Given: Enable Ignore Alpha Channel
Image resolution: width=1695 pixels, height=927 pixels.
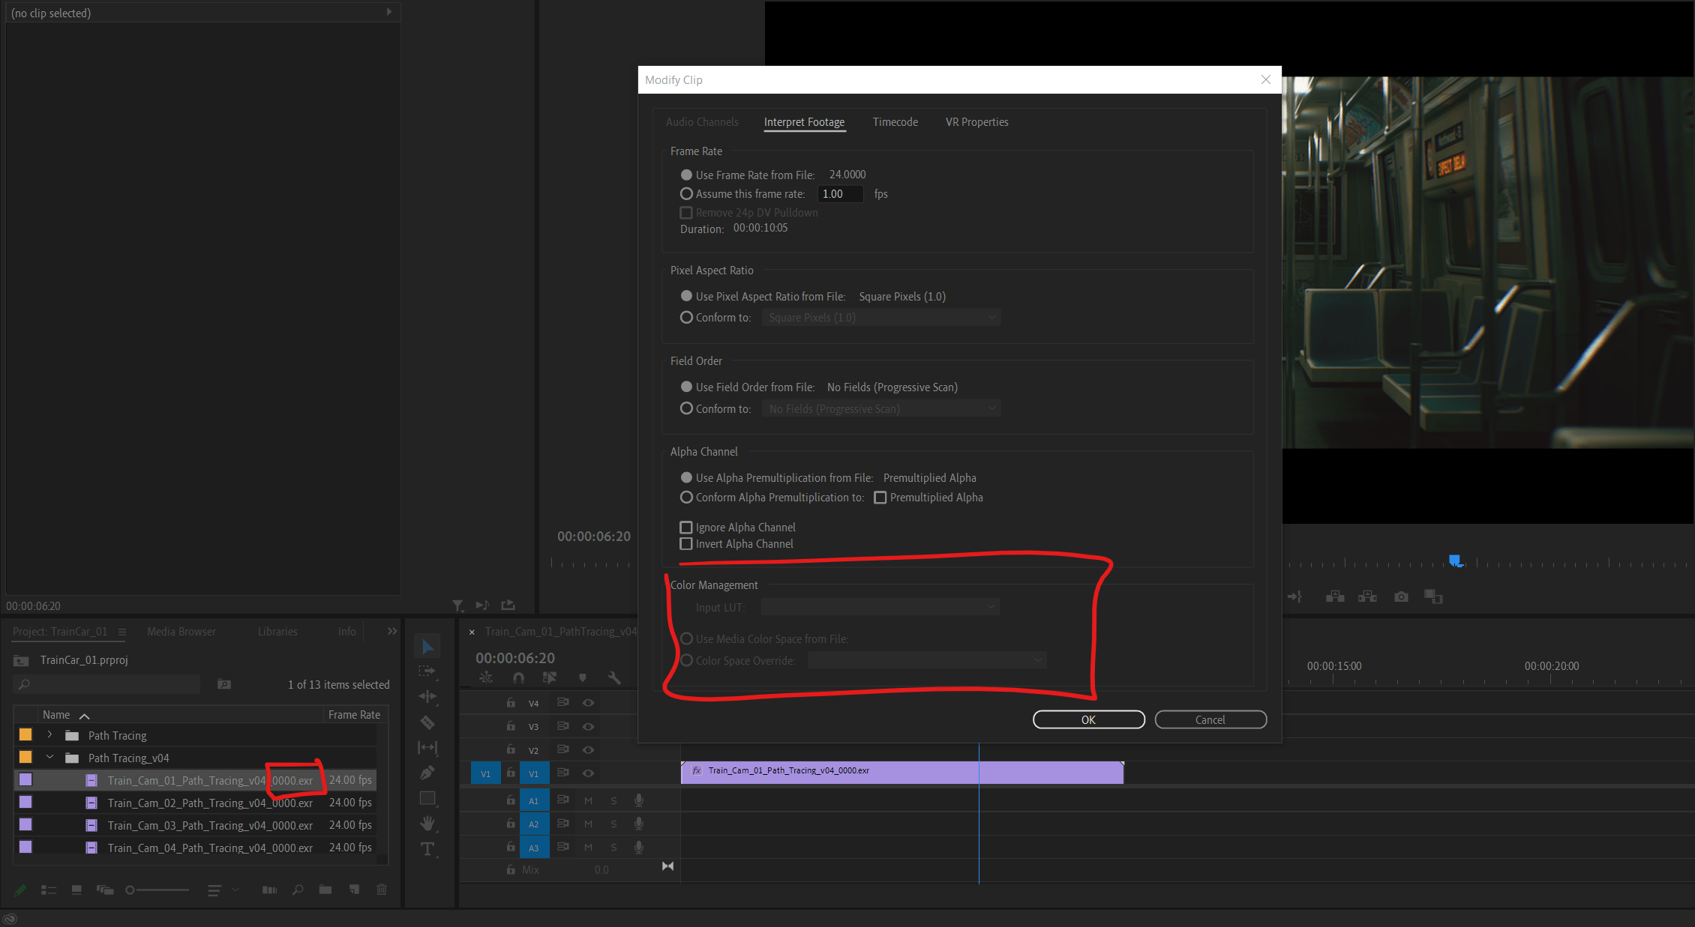Looking at the screenshot, I should 686,527.
